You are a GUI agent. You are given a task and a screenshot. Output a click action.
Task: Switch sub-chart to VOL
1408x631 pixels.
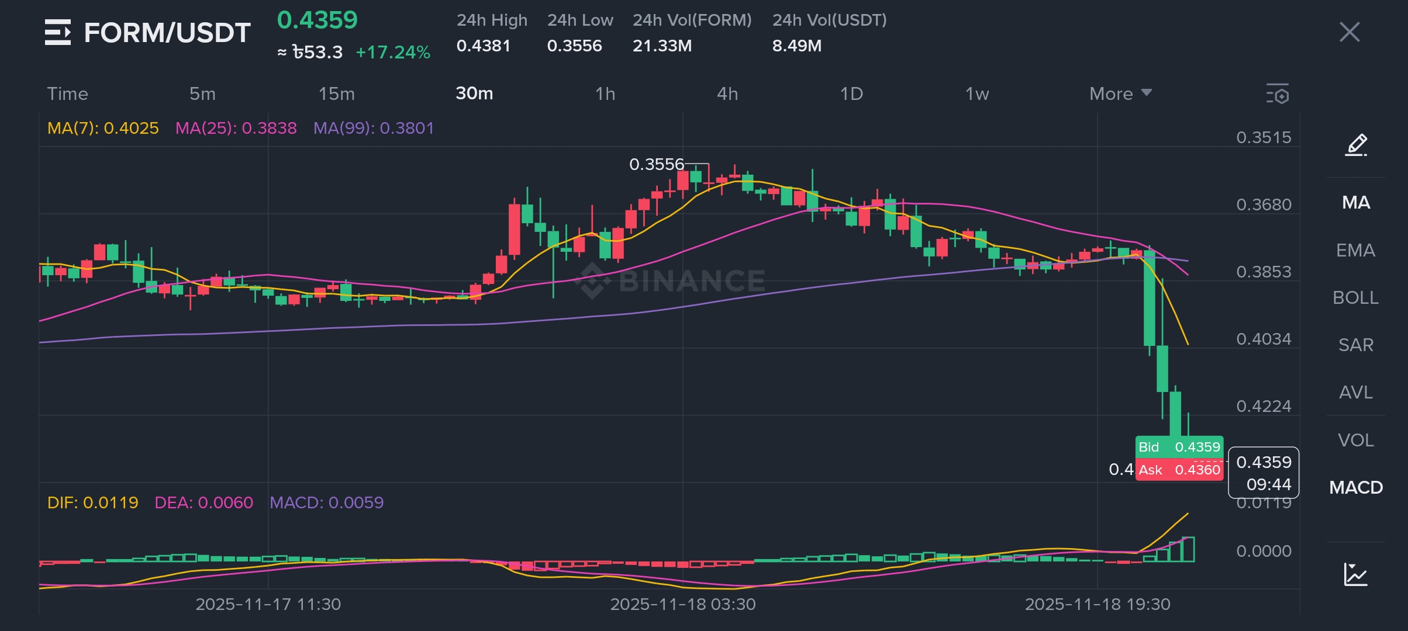tap(1355, 440)
